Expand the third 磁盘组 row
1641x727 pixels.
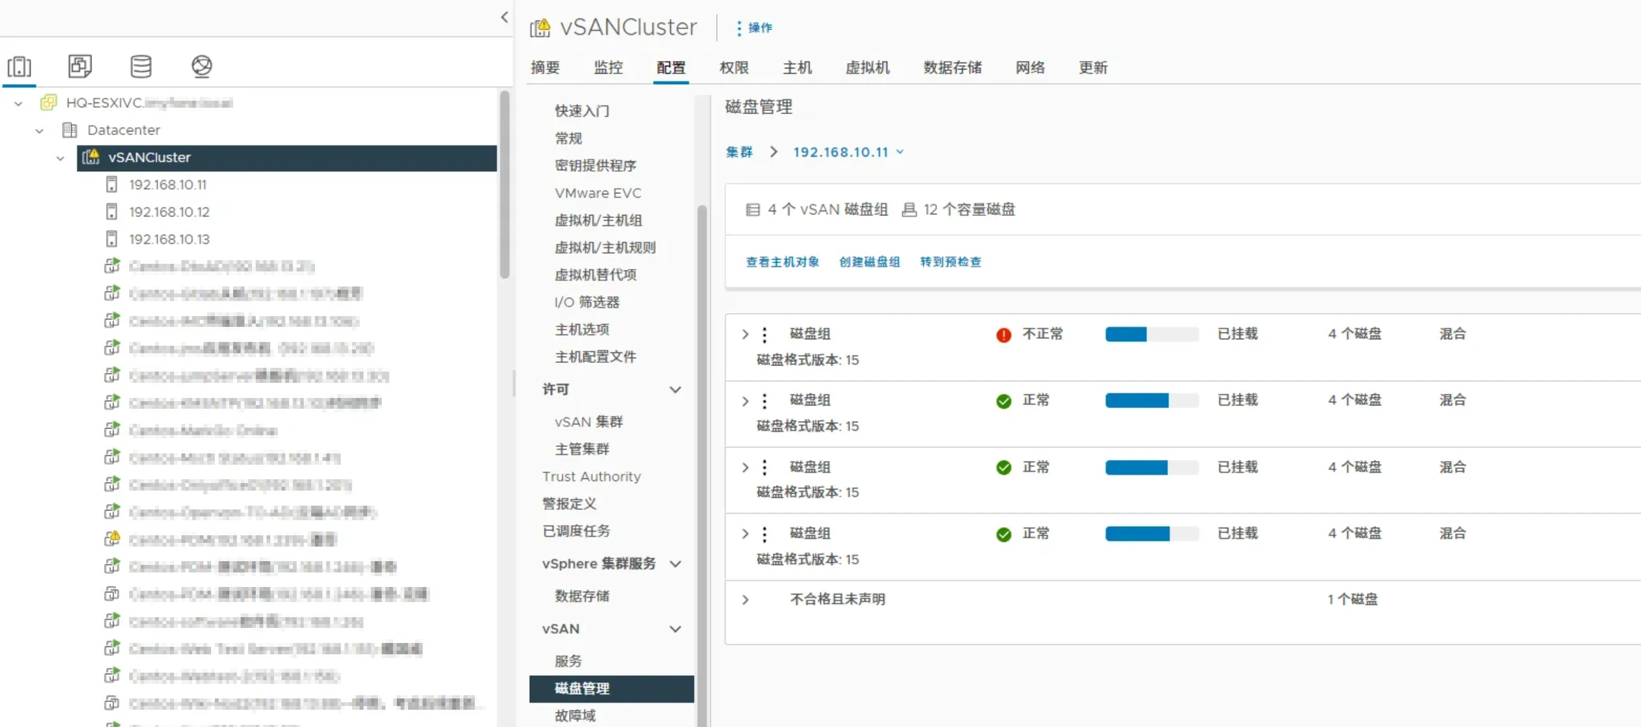tap(745, 467)
